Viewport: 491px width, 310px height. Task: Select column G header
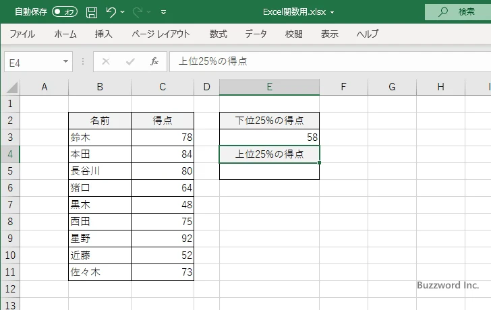[392, 87]
